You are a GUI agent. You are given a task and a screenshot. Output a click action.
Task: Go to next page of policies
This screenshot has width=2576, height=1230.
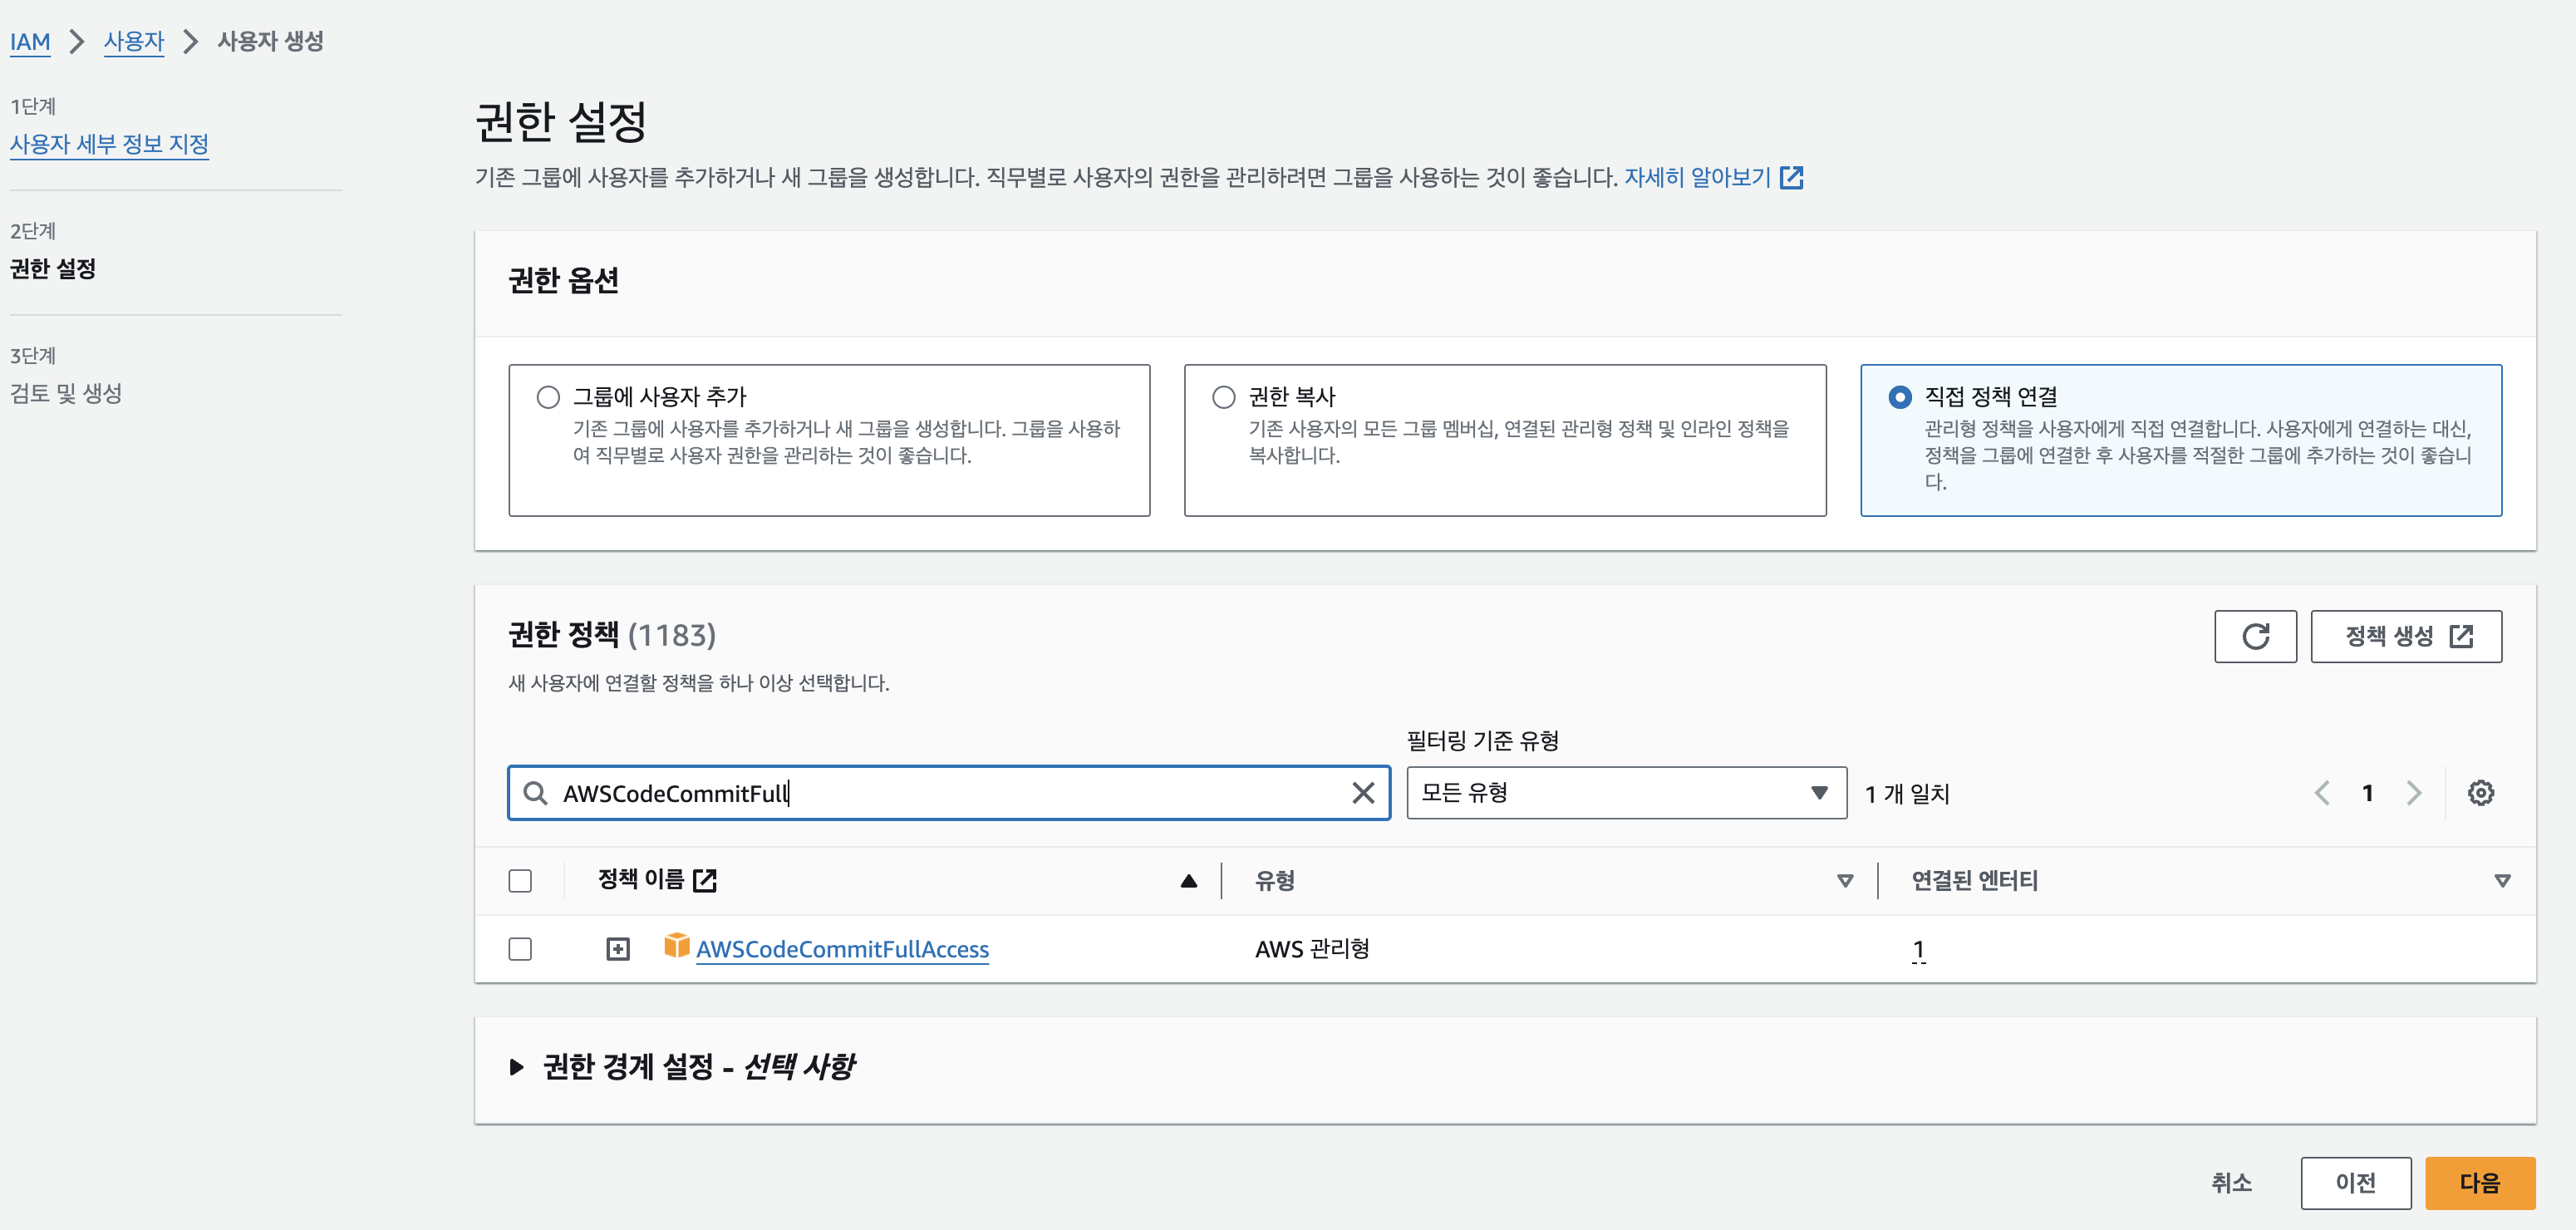click(2414, 793)
